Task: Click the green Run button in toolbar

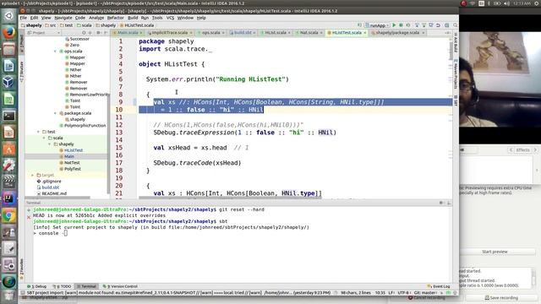Action: [394, 25]
